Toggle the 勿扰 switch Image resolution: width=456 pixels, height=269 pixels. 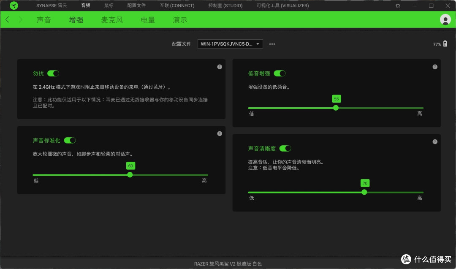click(53, 73)
